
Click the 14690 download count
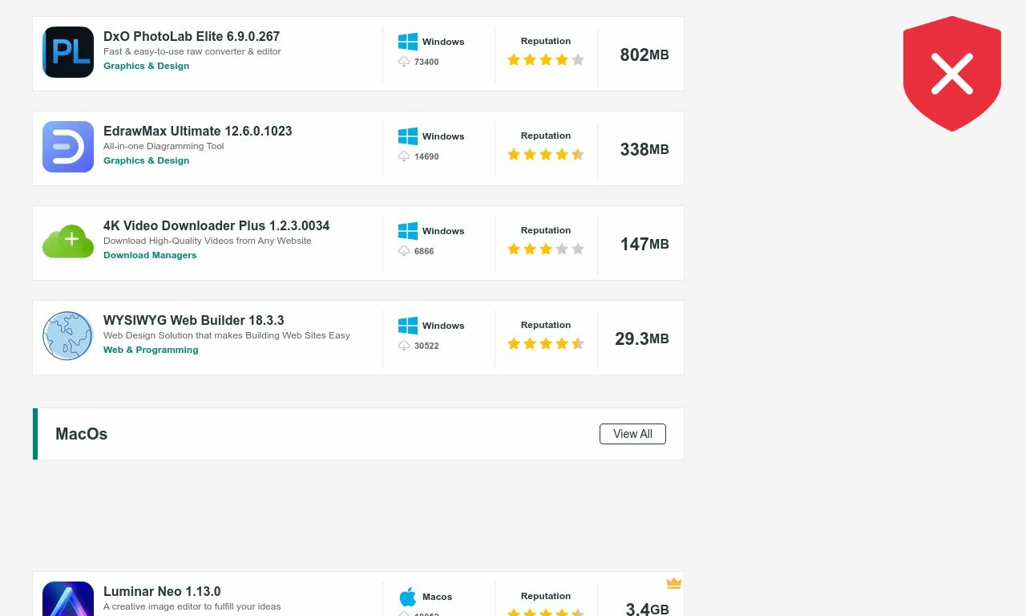coord(426,156)
